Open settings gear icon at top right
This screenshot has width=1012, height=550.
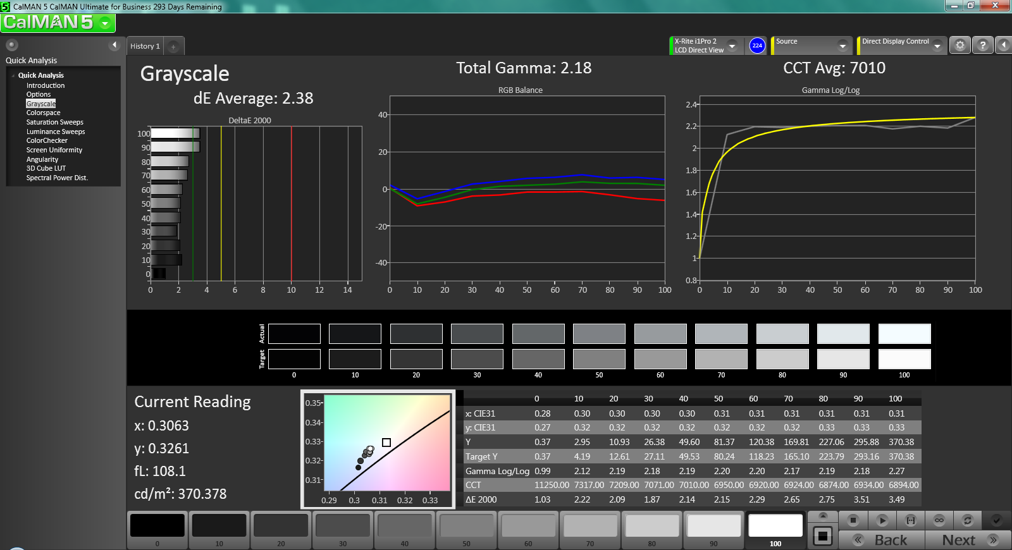(x=960, y=46)
